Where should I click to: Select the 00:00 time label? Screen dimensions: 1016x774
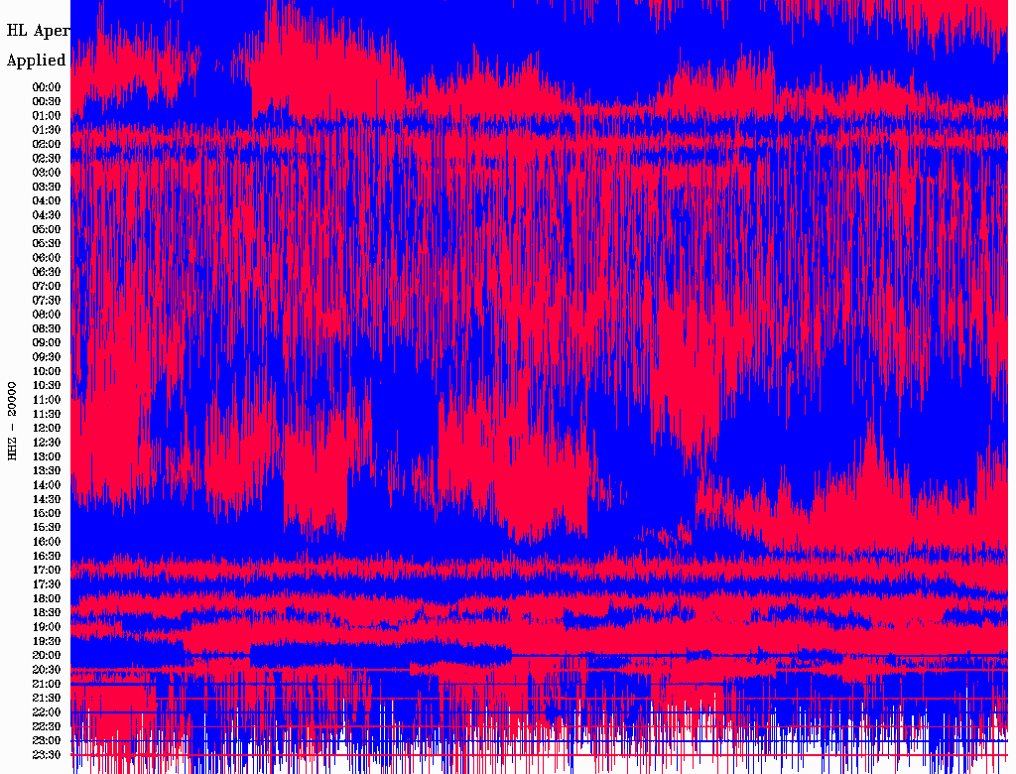[x=47, y=87]
